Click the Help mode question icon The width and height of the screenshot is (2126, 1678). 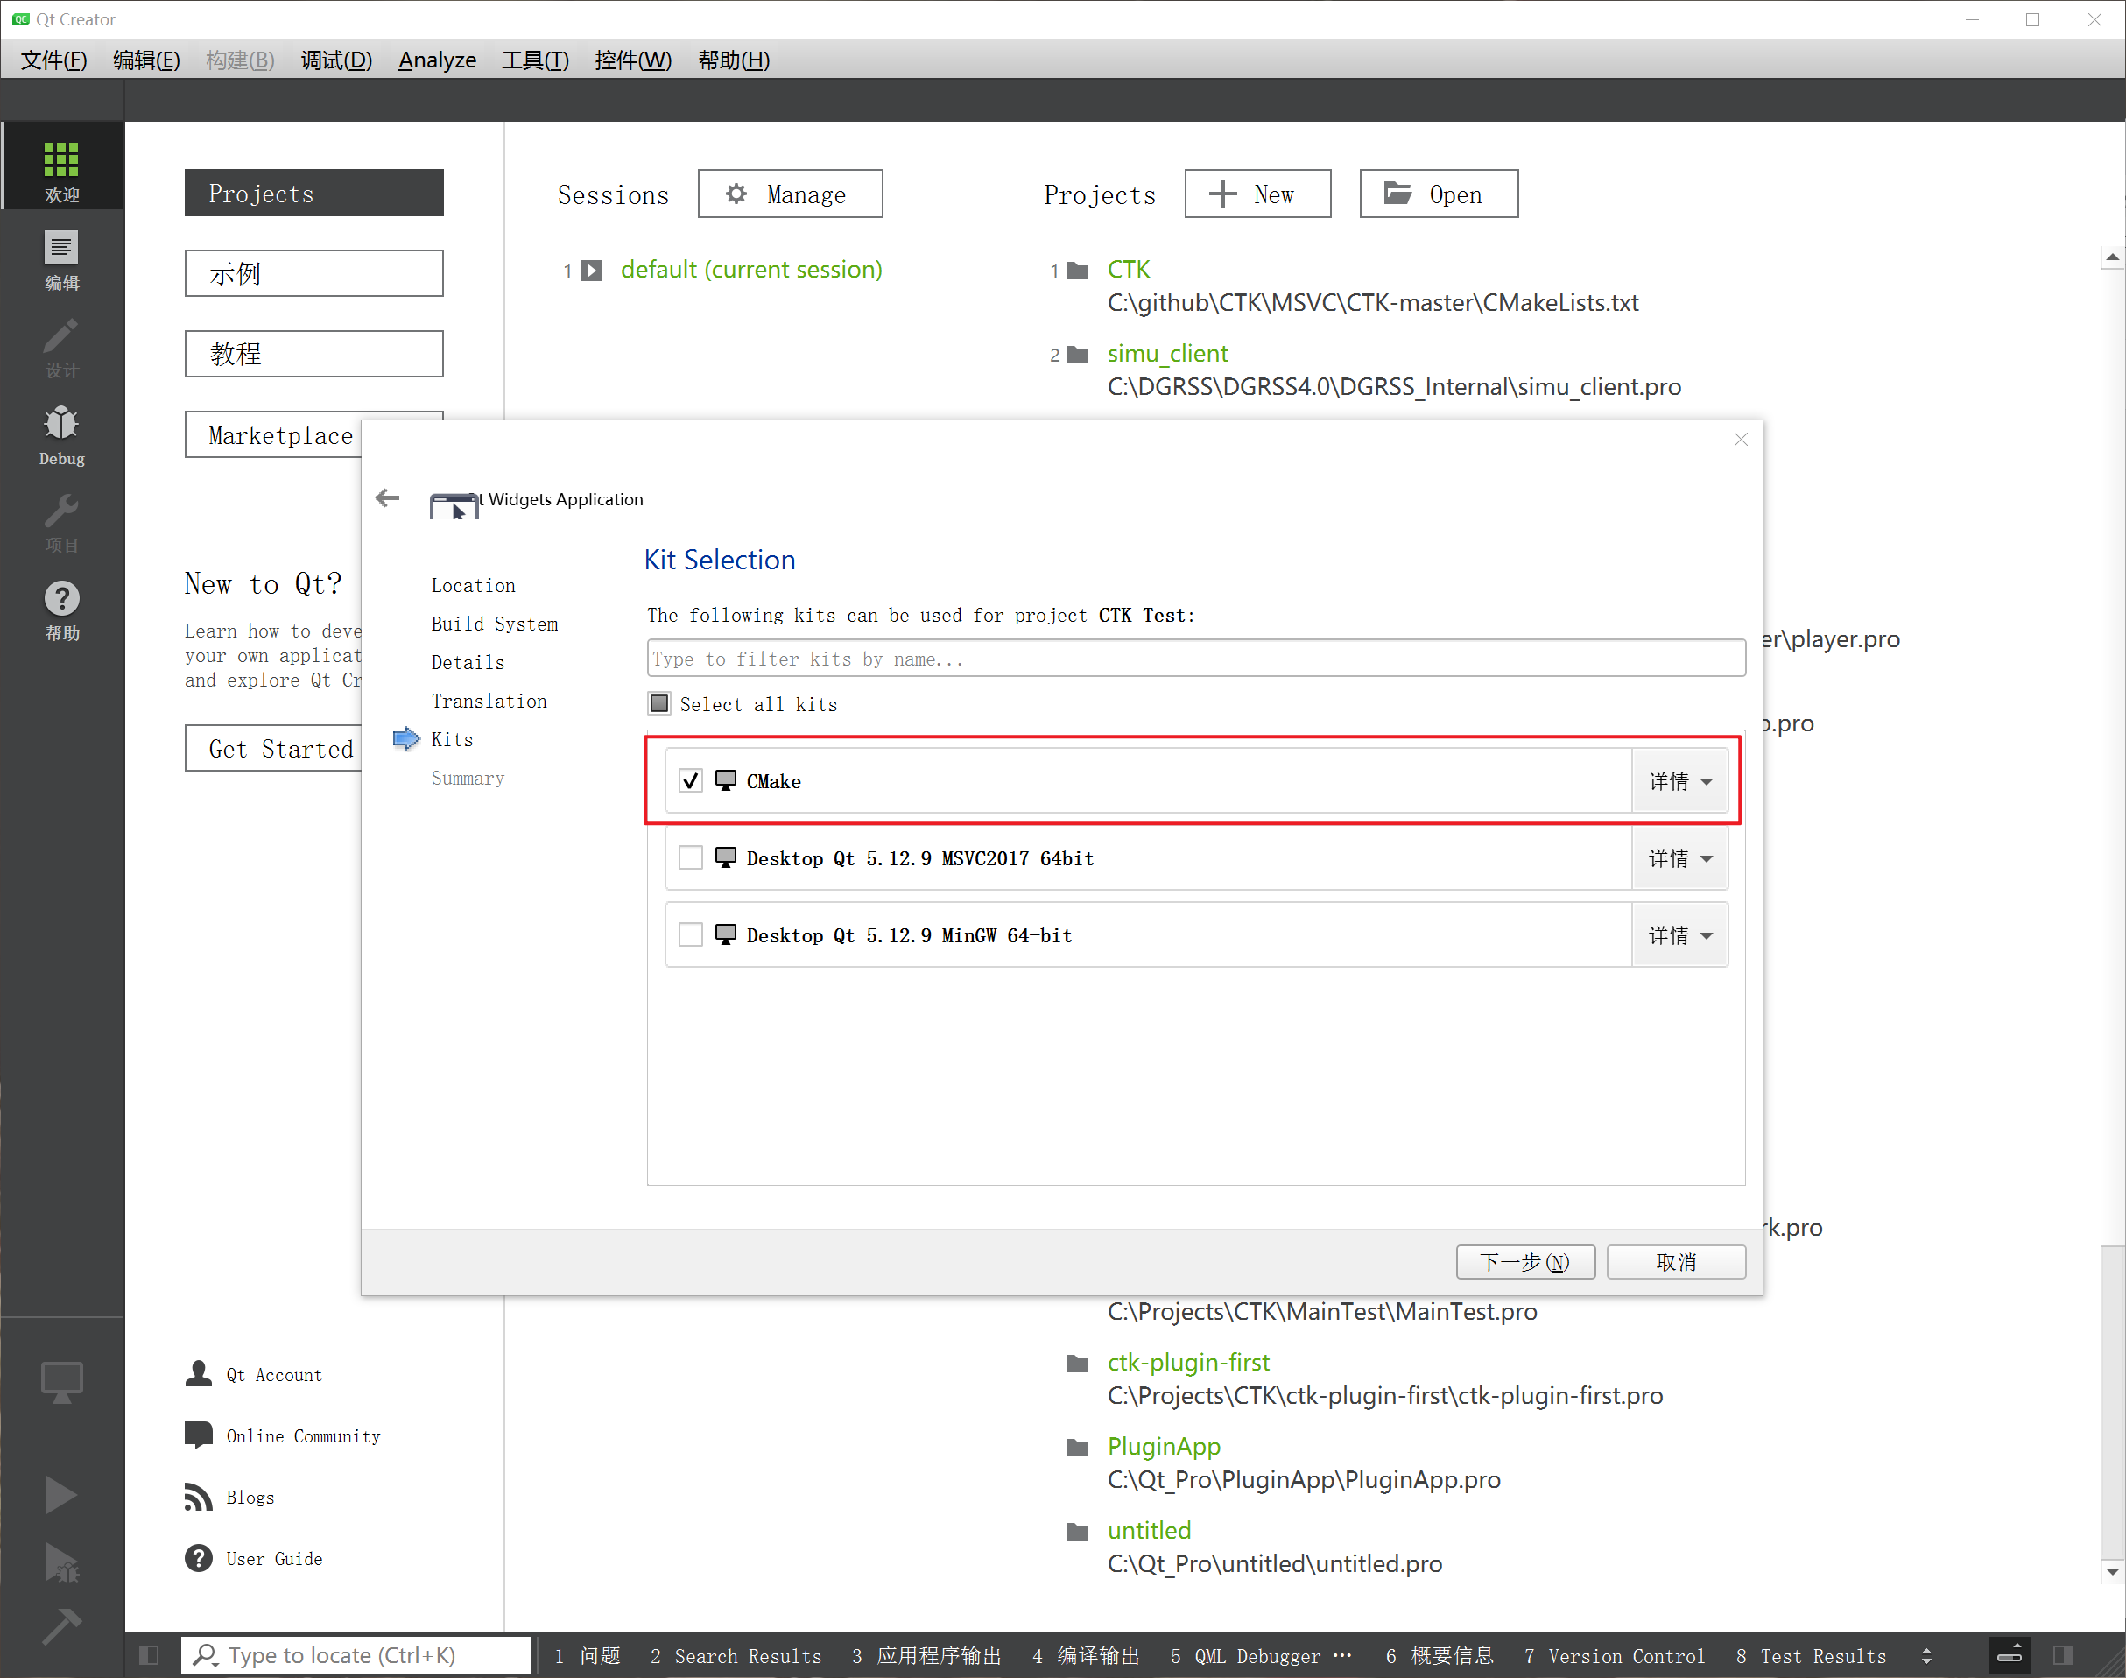click(61, 610)
